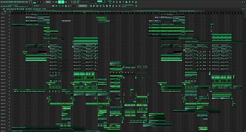Mute Track 30 via its green LED

point(9,108)
